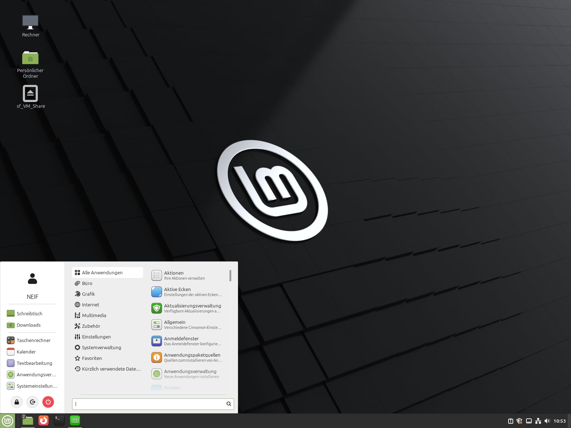The width and height of the screenshot is (571, 428).
Task: Open the green spreadsheet app in panel
Action: 75,421
